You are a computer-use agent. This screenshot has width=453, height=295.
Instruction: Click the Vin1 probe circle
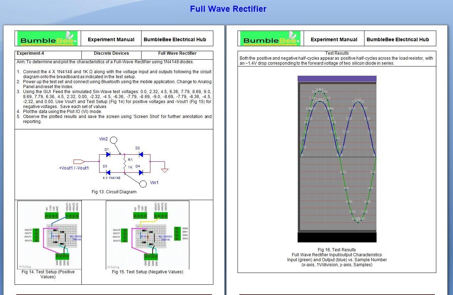[x=143, y=184]
